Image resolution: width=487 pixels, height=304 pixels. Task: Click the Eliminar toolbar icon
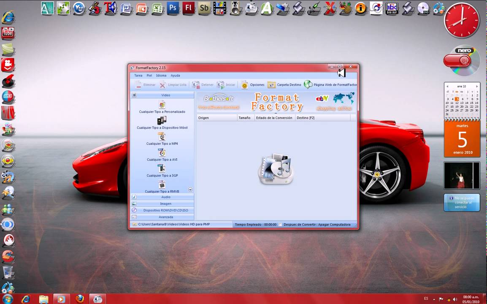pyautogui.click(x=138, y=84)
